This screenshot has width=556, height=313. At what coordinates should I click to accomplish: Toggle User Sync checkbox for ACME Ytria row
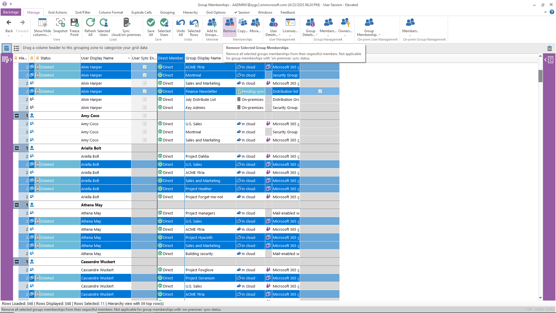[145, 67]
